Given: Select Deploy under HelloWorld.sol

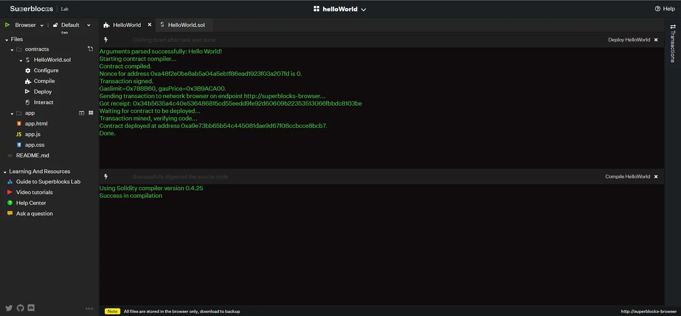Looking at the screenshot, I should click(43, 92).
